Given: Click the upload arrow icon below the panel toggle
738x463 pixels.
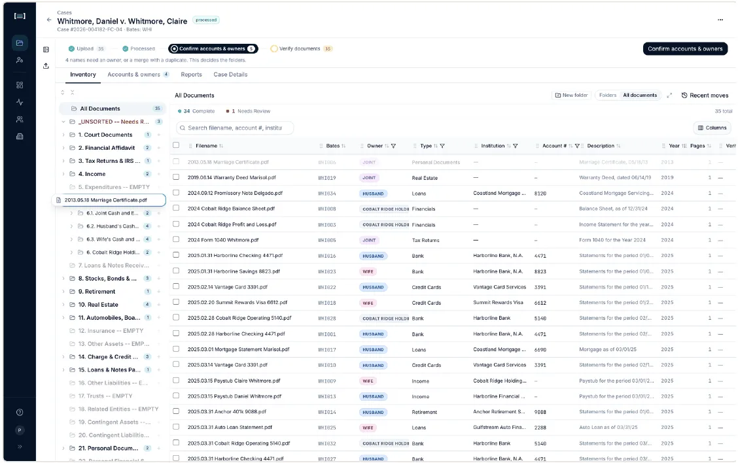Looking at the screenshot, I should pyautogui.click(x=46, y=66).
